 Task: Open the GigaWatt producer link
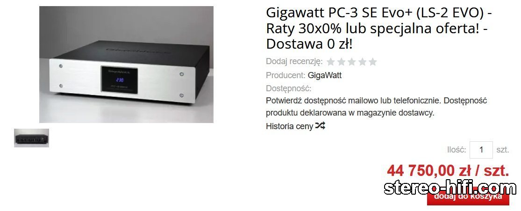point(325,75)
